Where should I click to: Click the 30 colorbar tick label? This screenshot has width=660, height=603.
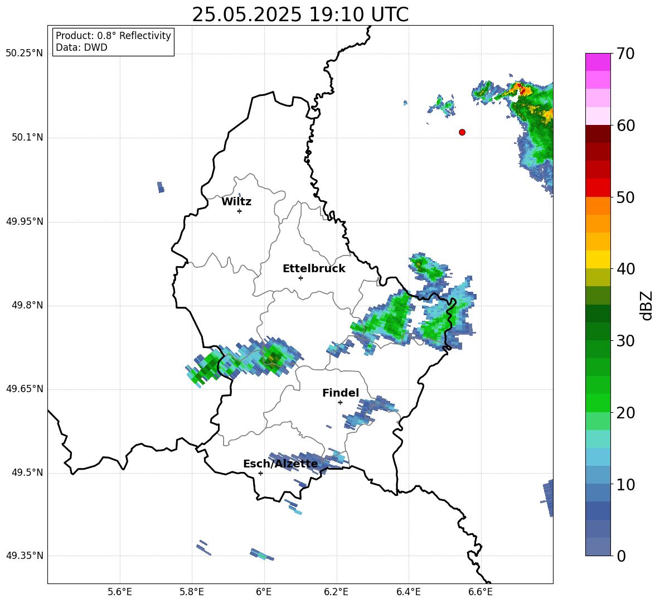point(625,341)
